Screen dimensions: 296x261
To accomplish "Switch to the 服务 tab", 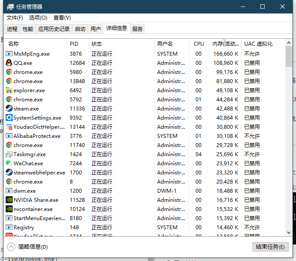I will pos(137,29).
